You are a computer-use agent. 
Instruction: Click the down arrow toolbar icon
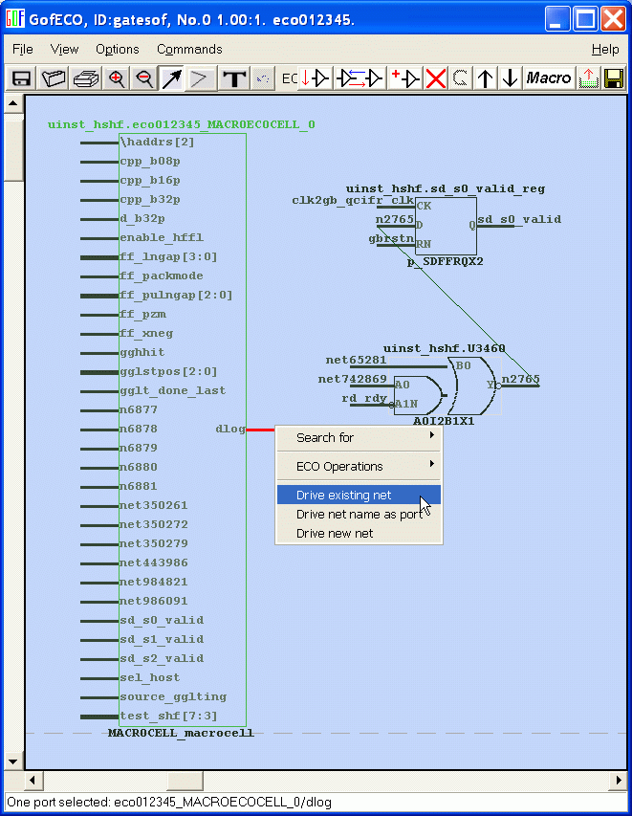click(x=510, y=78)
